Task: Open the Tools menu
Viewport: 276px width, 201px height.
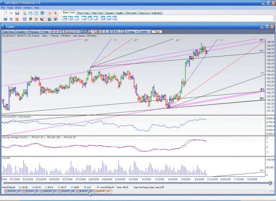Action: (10, 8)
